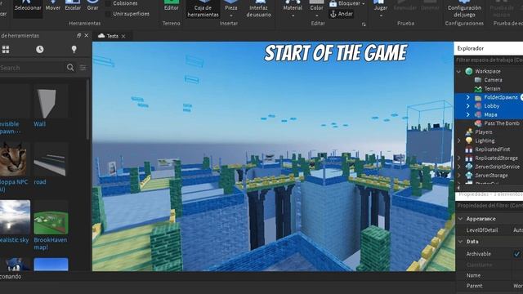The height and width of the screenshot is (294, 523).
Task: Open the toolbox recent clock tab
Action: [x=40, y=50]
